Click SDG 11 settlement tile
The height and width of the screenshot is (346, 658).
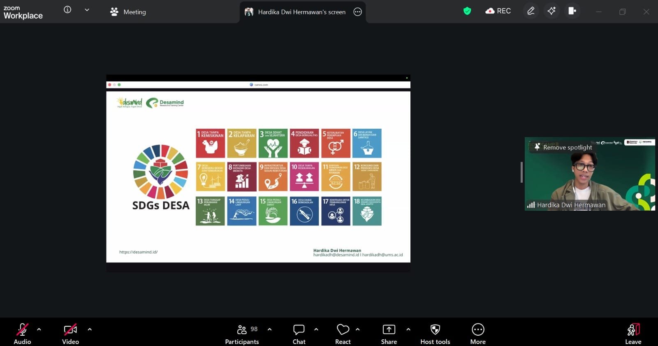click(x=336, y=177)
